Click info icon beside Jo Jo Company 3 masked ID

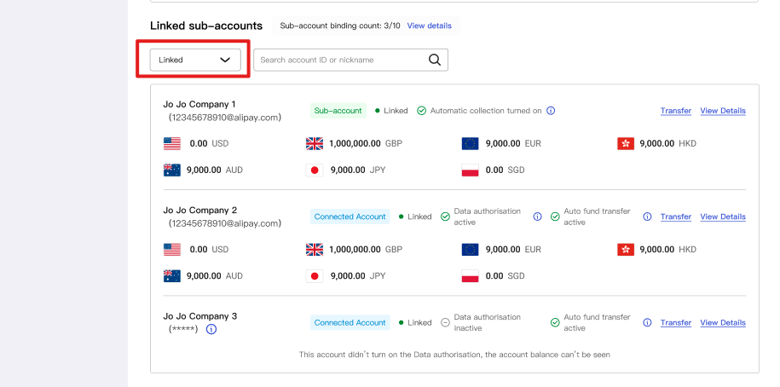[x=211, y=329]
